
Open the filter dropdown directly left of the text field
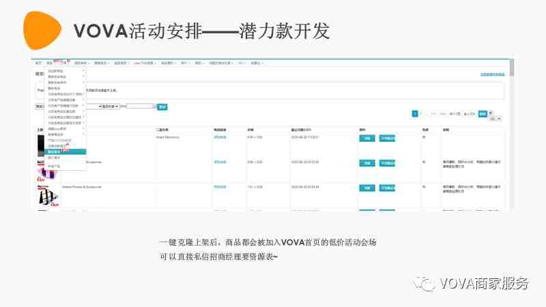pos(111,106)
